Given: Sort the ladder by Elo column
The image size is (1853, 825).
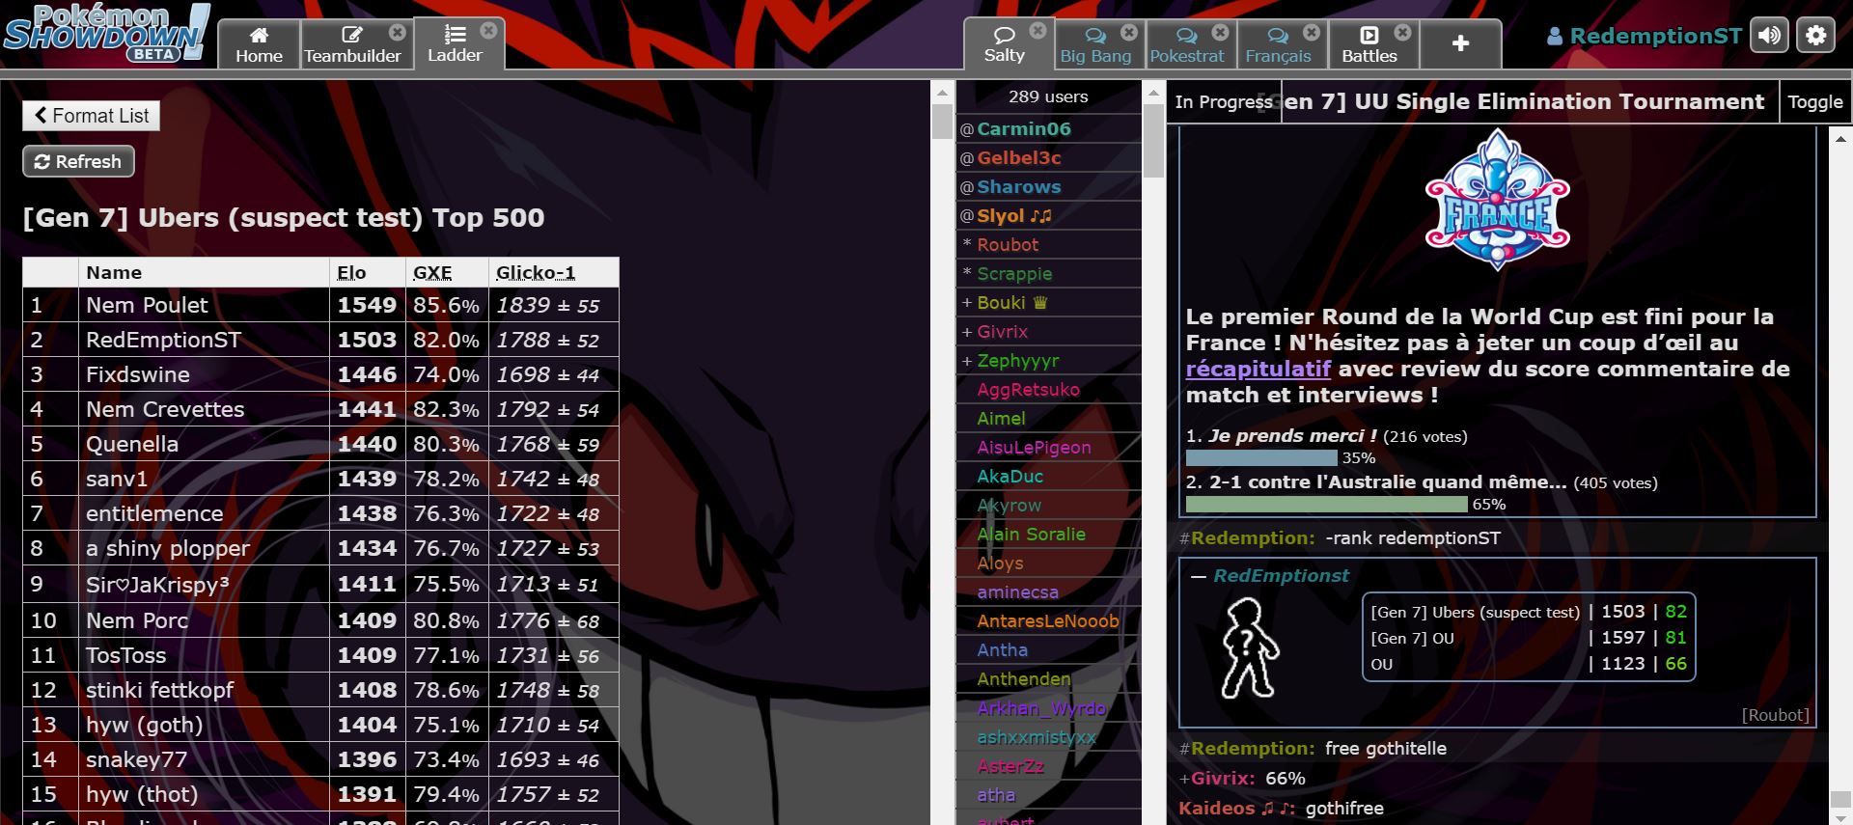Looking at the screenshot, I should tap(351, 273).
